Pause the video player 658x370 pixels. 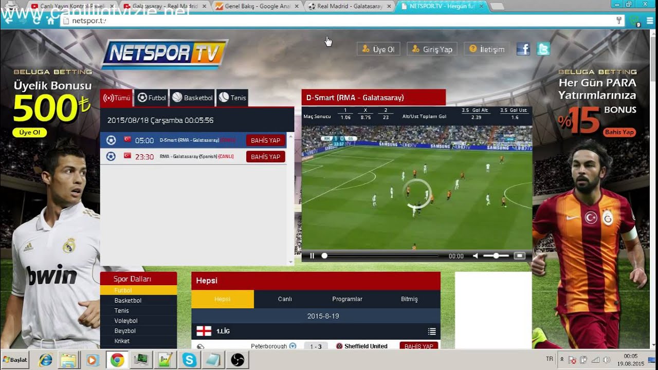312,256
